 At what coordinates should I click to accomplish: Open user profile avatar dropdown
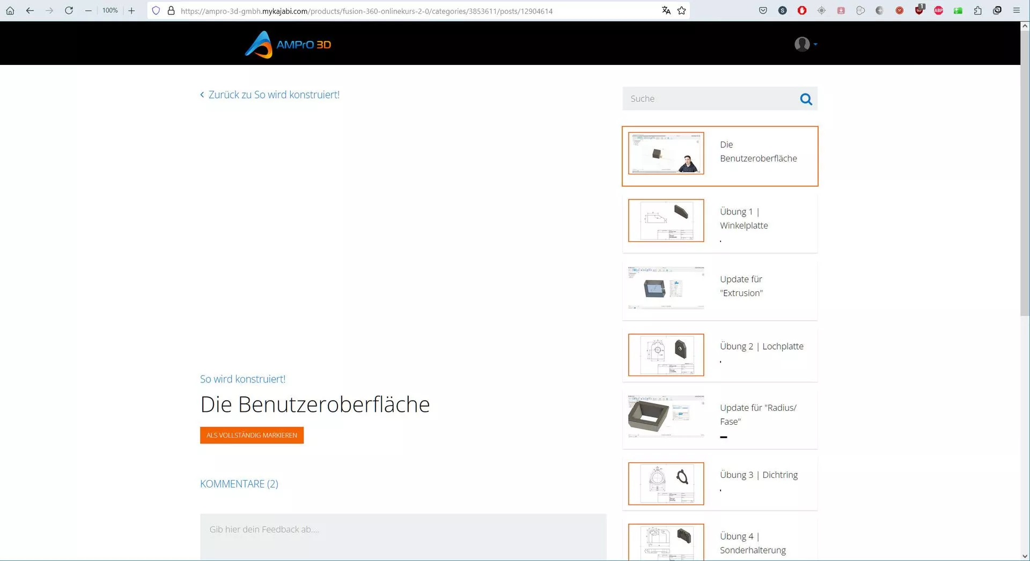coord(805,44)
